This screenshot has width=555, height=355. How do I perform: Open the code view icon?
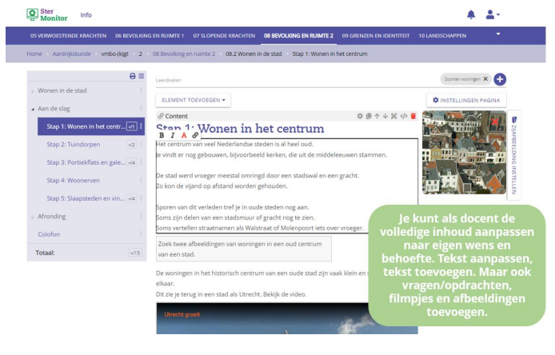[404, 116]
